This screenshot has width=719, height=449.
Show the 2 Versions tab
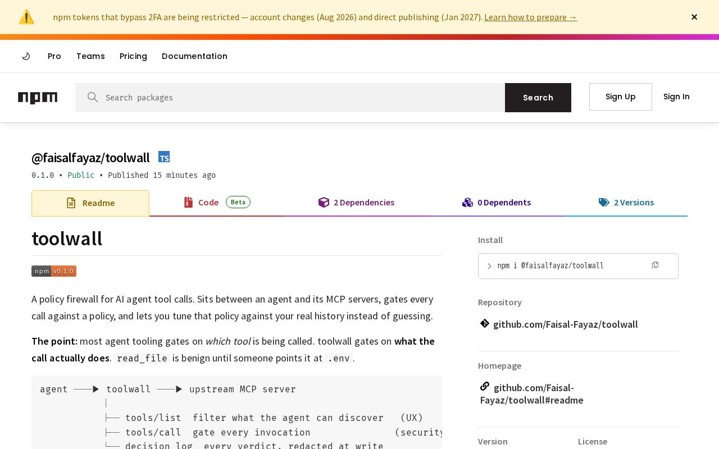click(x=626, y=203)
